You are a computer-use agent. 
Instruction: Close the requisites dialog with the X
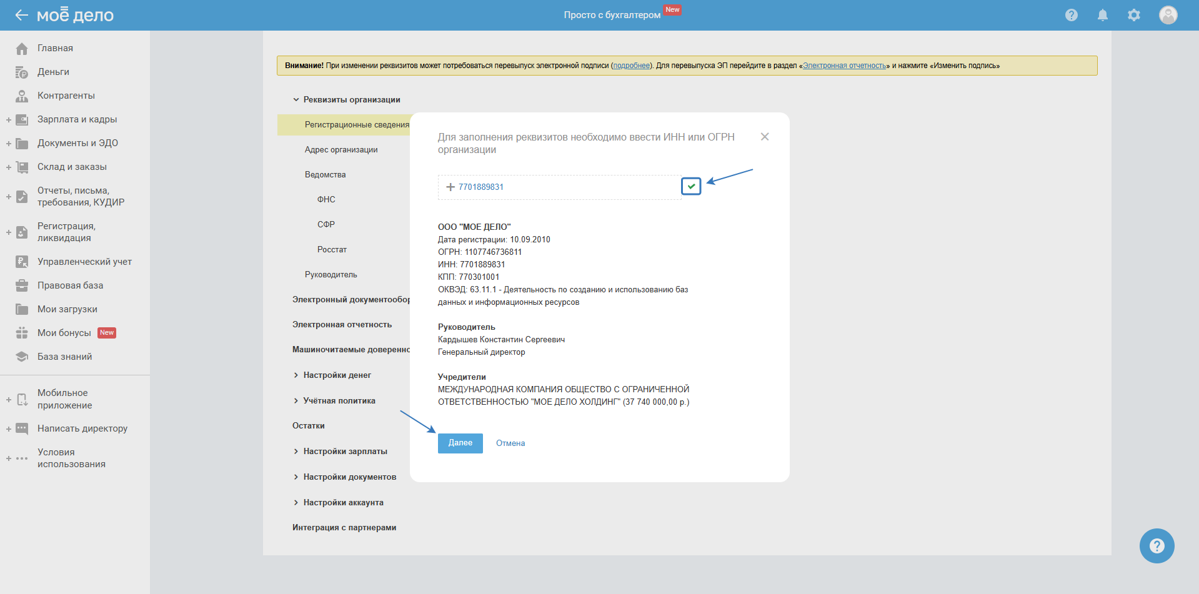pos(765,137)
